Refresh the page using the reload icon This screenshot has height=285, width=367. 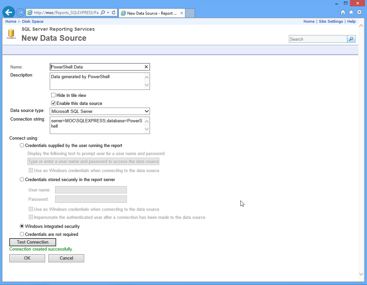pos(114,13)
